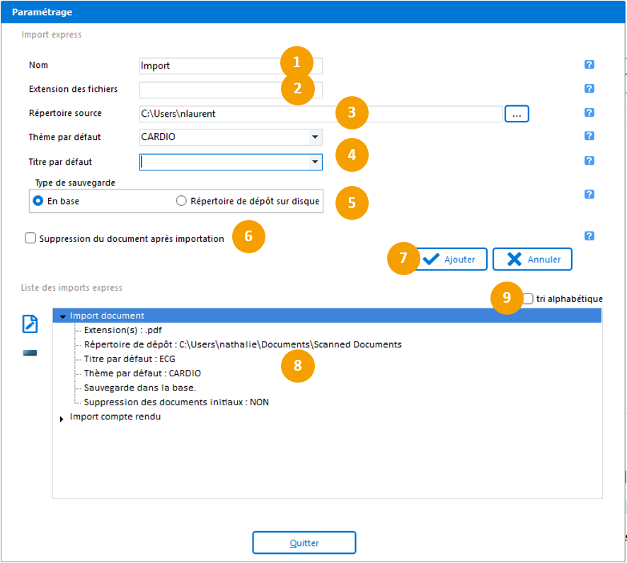Screen dimensions: 627x563
Task: Open the Thème par défaut dropdown
Action: pyautogui.click(x=314, y=137)
